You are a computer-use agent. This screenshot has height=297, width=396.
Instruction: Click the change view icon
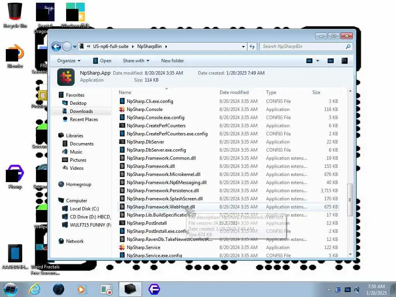pos(309,61)
